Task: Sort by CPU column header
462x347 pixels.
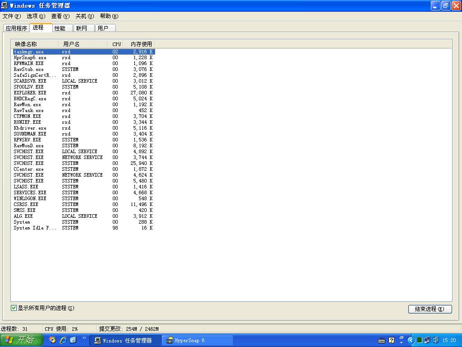Action: pyautogui.click(x=115, y=44)
